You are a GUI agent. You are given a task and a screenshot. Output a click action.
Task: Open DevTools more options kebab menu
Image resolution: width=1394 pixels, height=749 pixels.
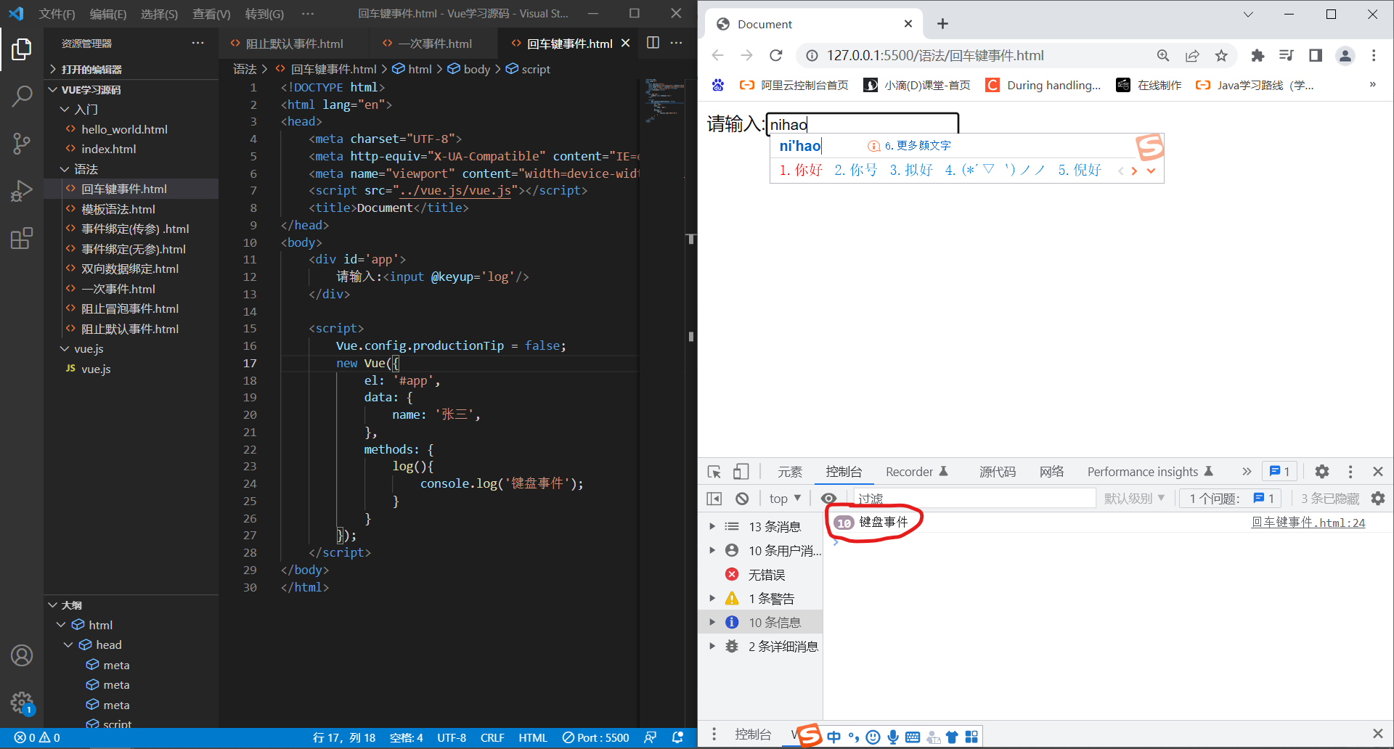click(x=1350, y=472)
